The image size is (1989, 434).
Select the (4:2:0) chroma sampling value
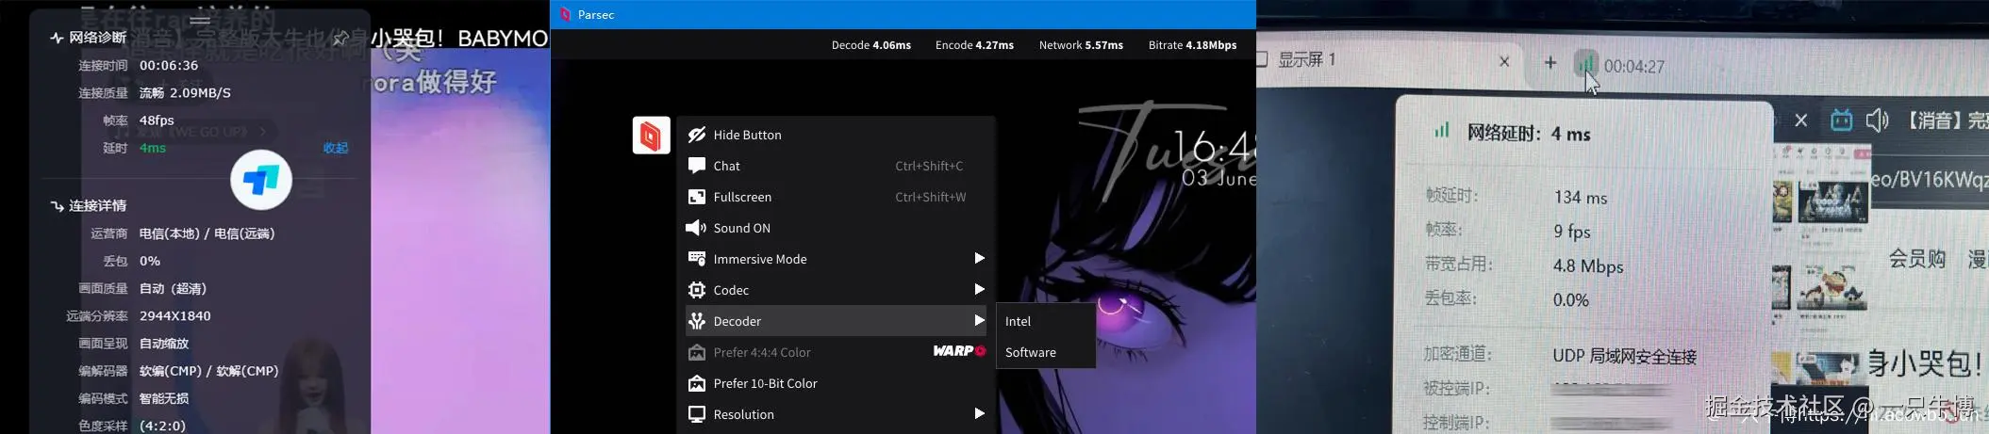pyautogui.click(x=163, y=426)
